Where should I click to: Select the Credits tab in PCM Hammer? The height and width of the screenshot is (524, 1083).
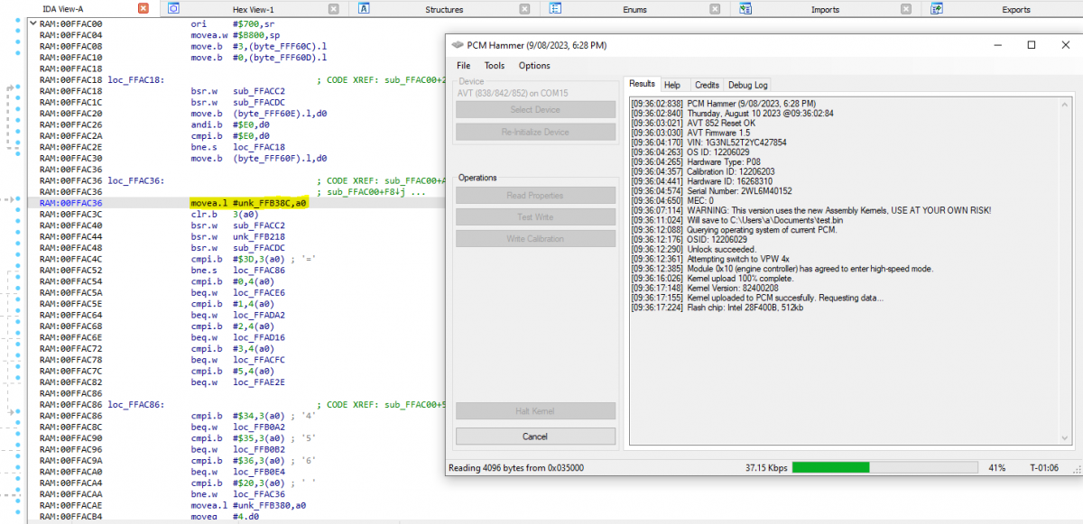tap(707, 85)
